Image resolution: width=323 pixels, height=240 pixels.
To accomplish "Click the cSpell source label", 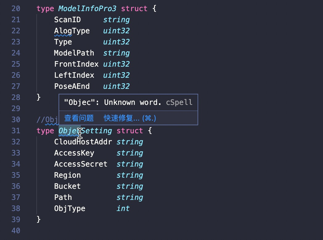I will point(179,102).
